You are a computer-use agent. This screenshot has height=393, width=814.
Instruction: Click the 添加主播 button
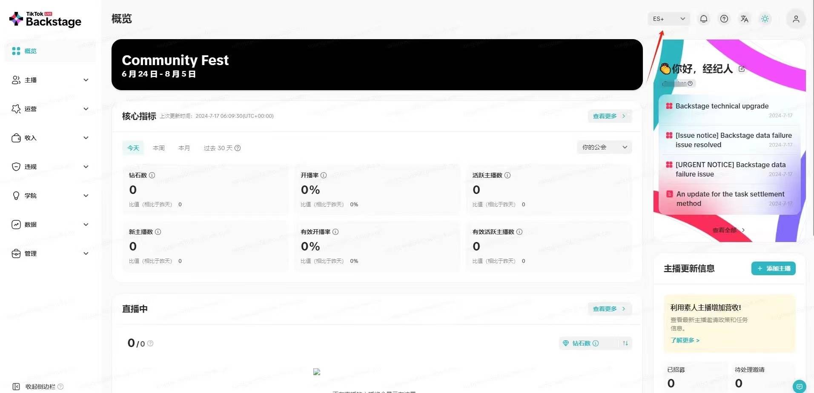point(773,268)
